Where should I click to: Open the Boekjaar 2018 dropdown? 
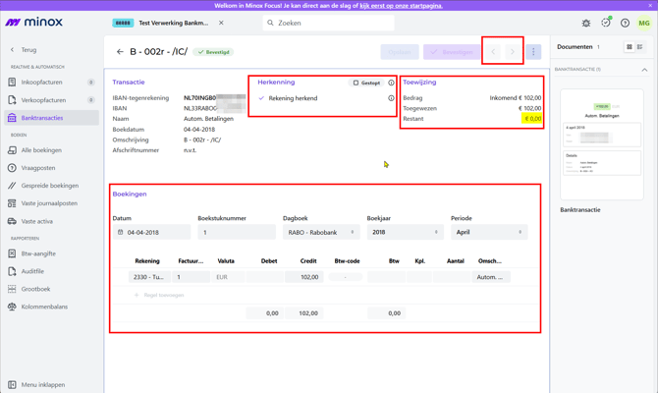tap(406, 232)
